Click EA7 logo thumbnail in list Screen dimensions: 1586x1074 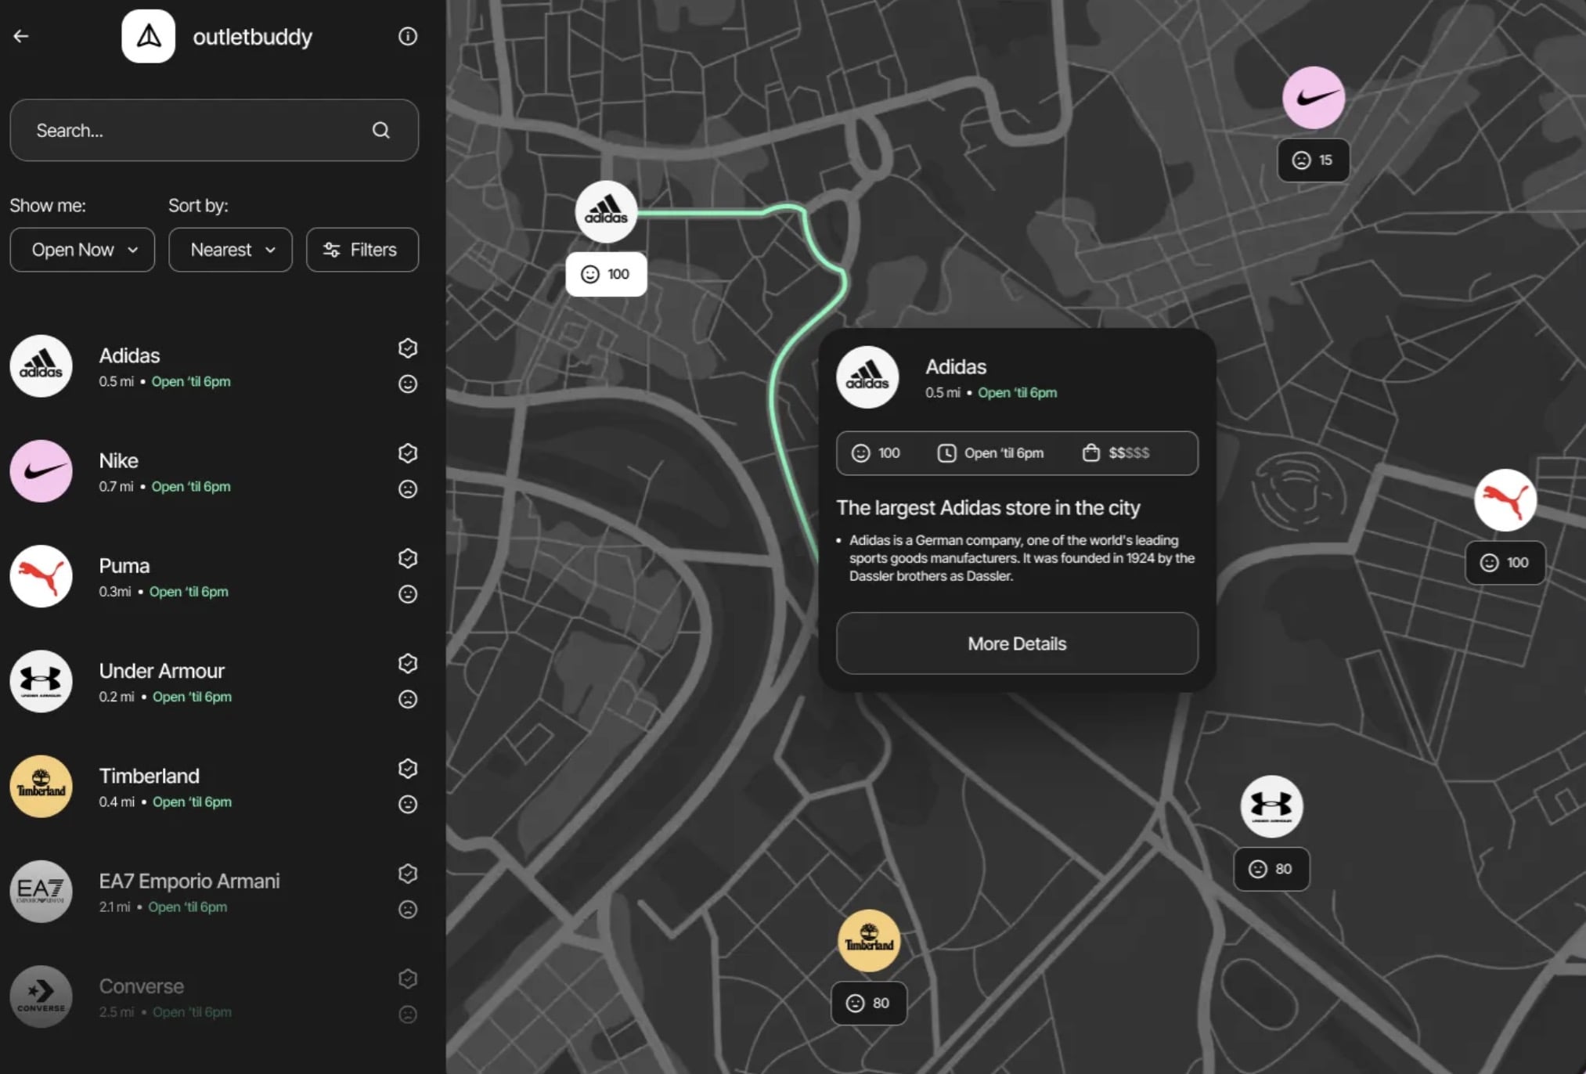click(41, 892)
